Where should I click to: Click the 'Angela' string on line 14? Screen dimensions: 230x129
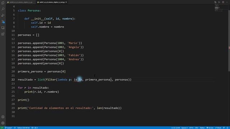click(x=74, y=47)
